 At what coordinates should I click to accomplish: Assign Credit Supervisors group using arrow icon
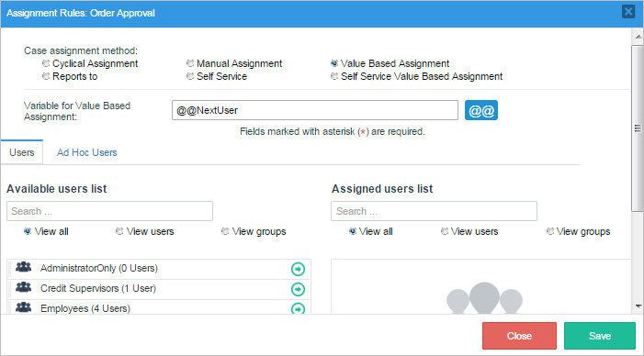298,289
